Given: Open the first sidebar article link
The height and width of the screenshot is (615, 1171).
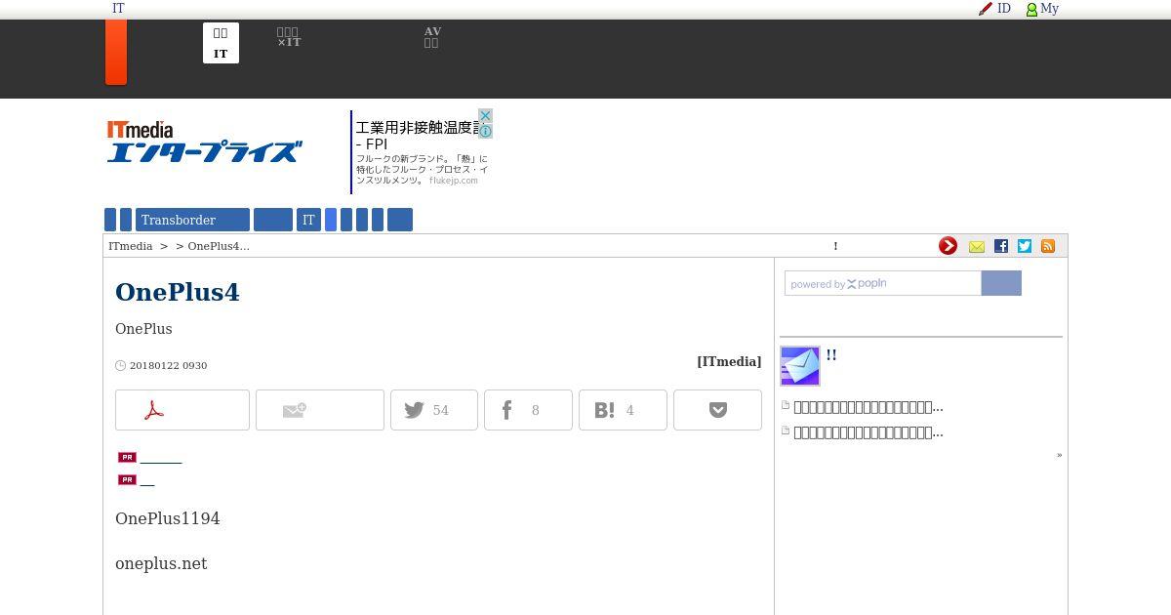Looking at the screenshot, I should (868, 407).
